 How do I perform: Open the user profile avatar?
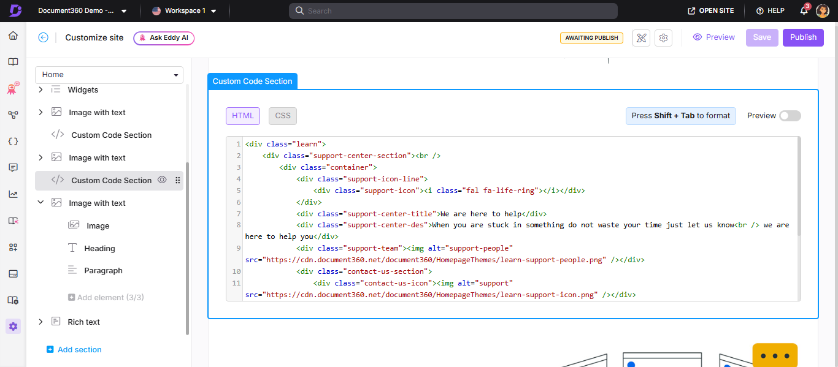823,11
